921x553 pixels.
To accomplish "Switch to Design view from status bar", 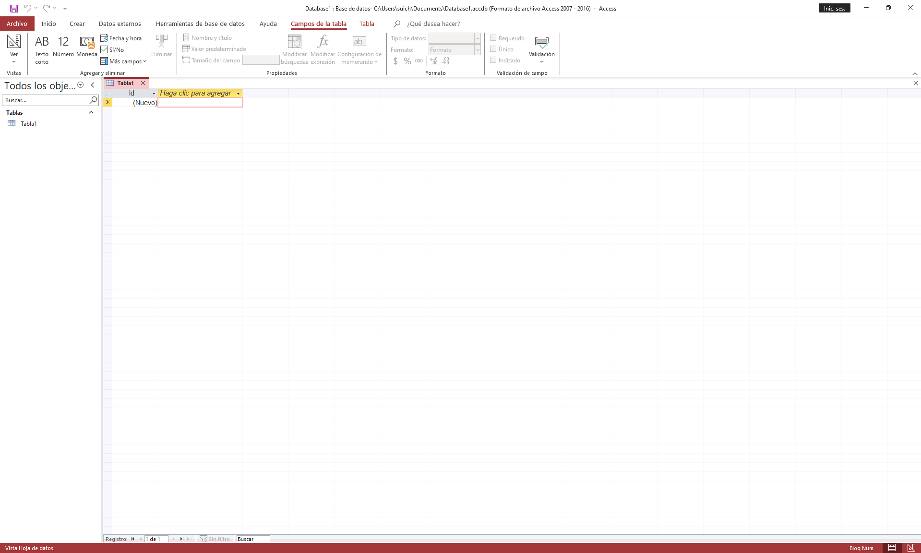I will coord(911,548).
